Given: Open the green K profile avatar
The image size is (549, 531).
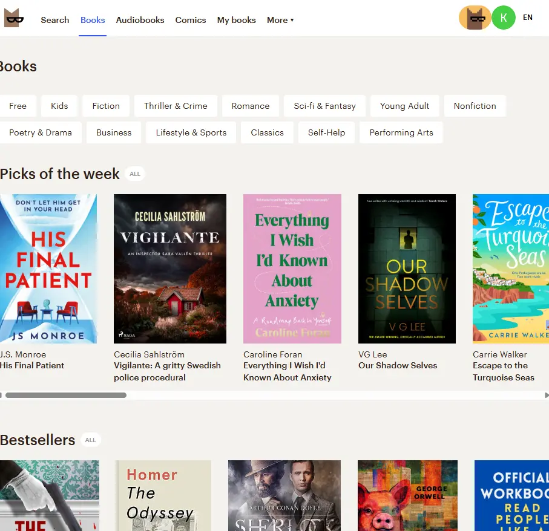Looking at the screenshot, I should pos(504,18).
